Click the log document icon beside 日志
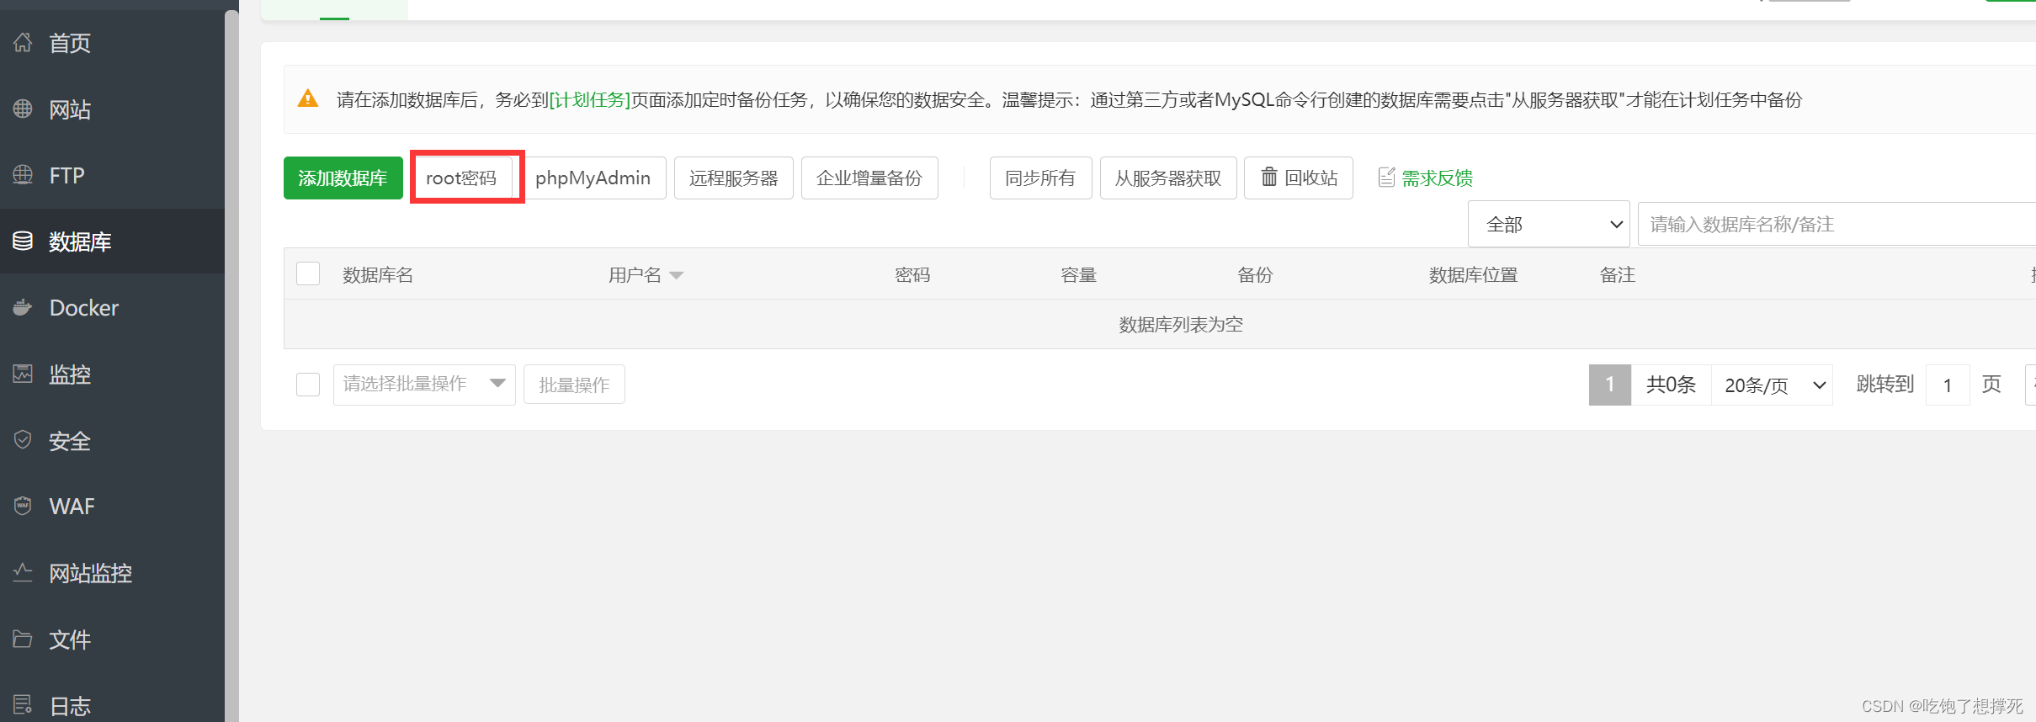Image resolution: width=2036 pixels, height=722 pixels. coord(23,705)
